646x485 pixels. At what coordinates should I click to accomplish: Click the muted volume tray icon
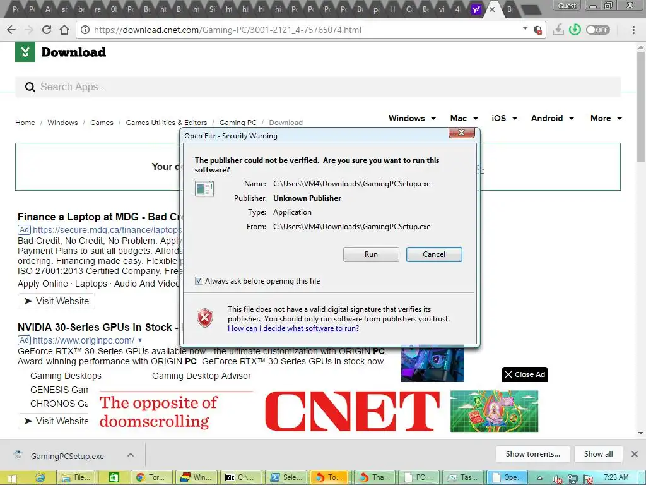[x=557, y=479]
